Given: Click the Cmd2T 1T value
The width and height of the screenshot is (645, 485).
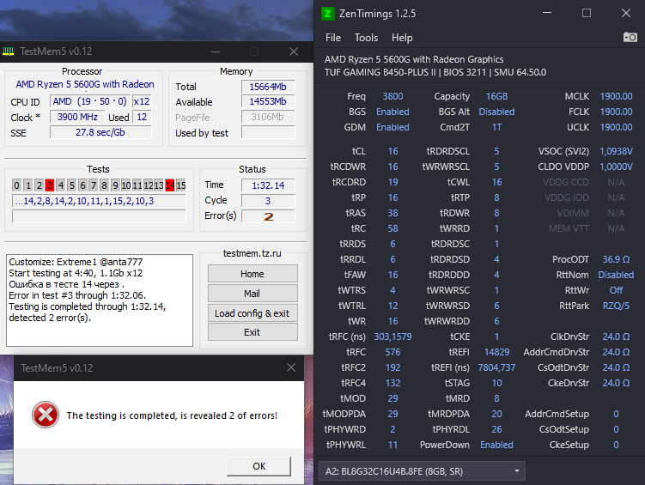Looking at the screenshot, I should [496, 127].
